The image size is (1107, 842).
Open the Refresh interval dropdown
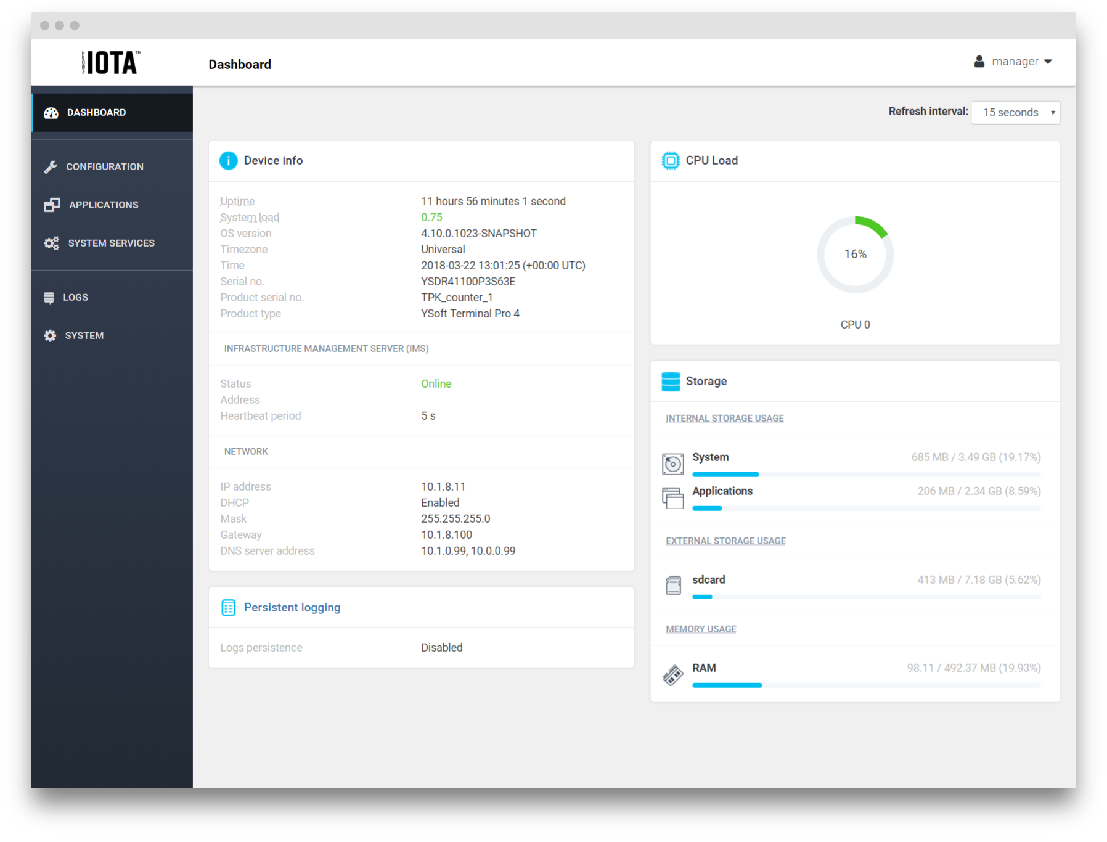[x=1015, y=113]
